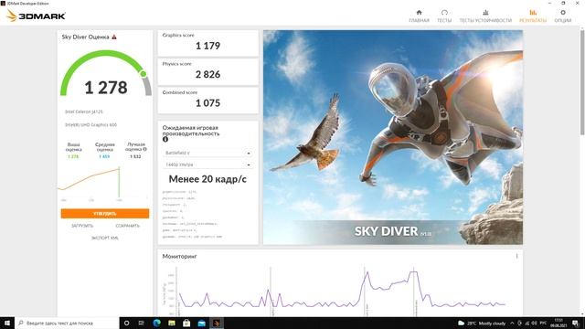Click the info icon under Ожидаемая игровая производительность

pyautogui.click(x=165, y=139)
